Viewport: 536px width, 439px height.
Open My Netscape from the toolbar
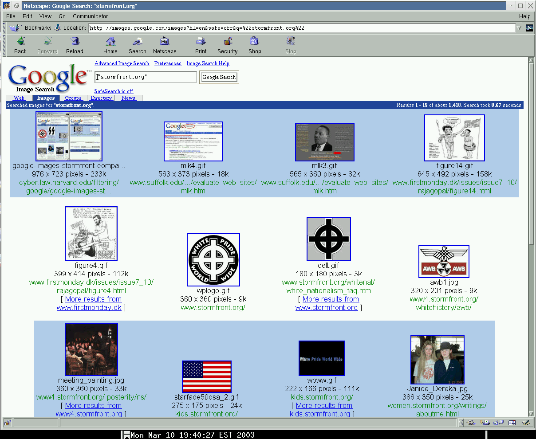[165, 45]
